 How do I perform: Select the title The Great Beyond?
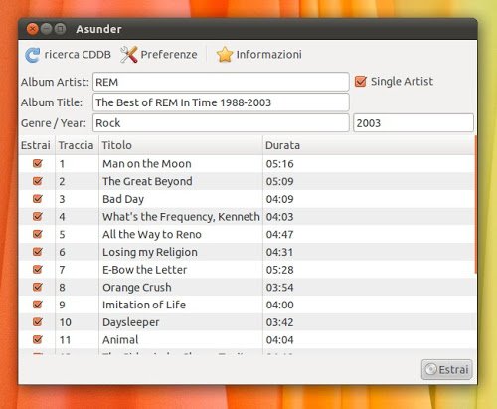pyautogui.click(x=147, y=181)
